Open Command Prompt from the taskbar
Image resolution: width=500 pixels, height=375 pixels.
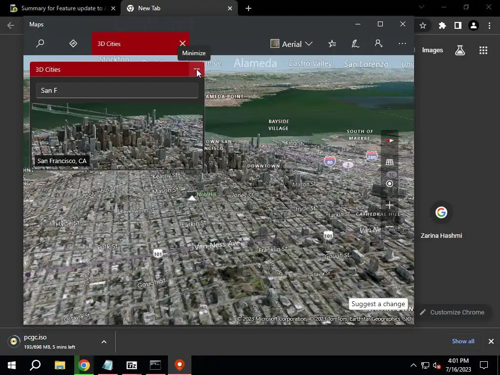click(155, 365)
